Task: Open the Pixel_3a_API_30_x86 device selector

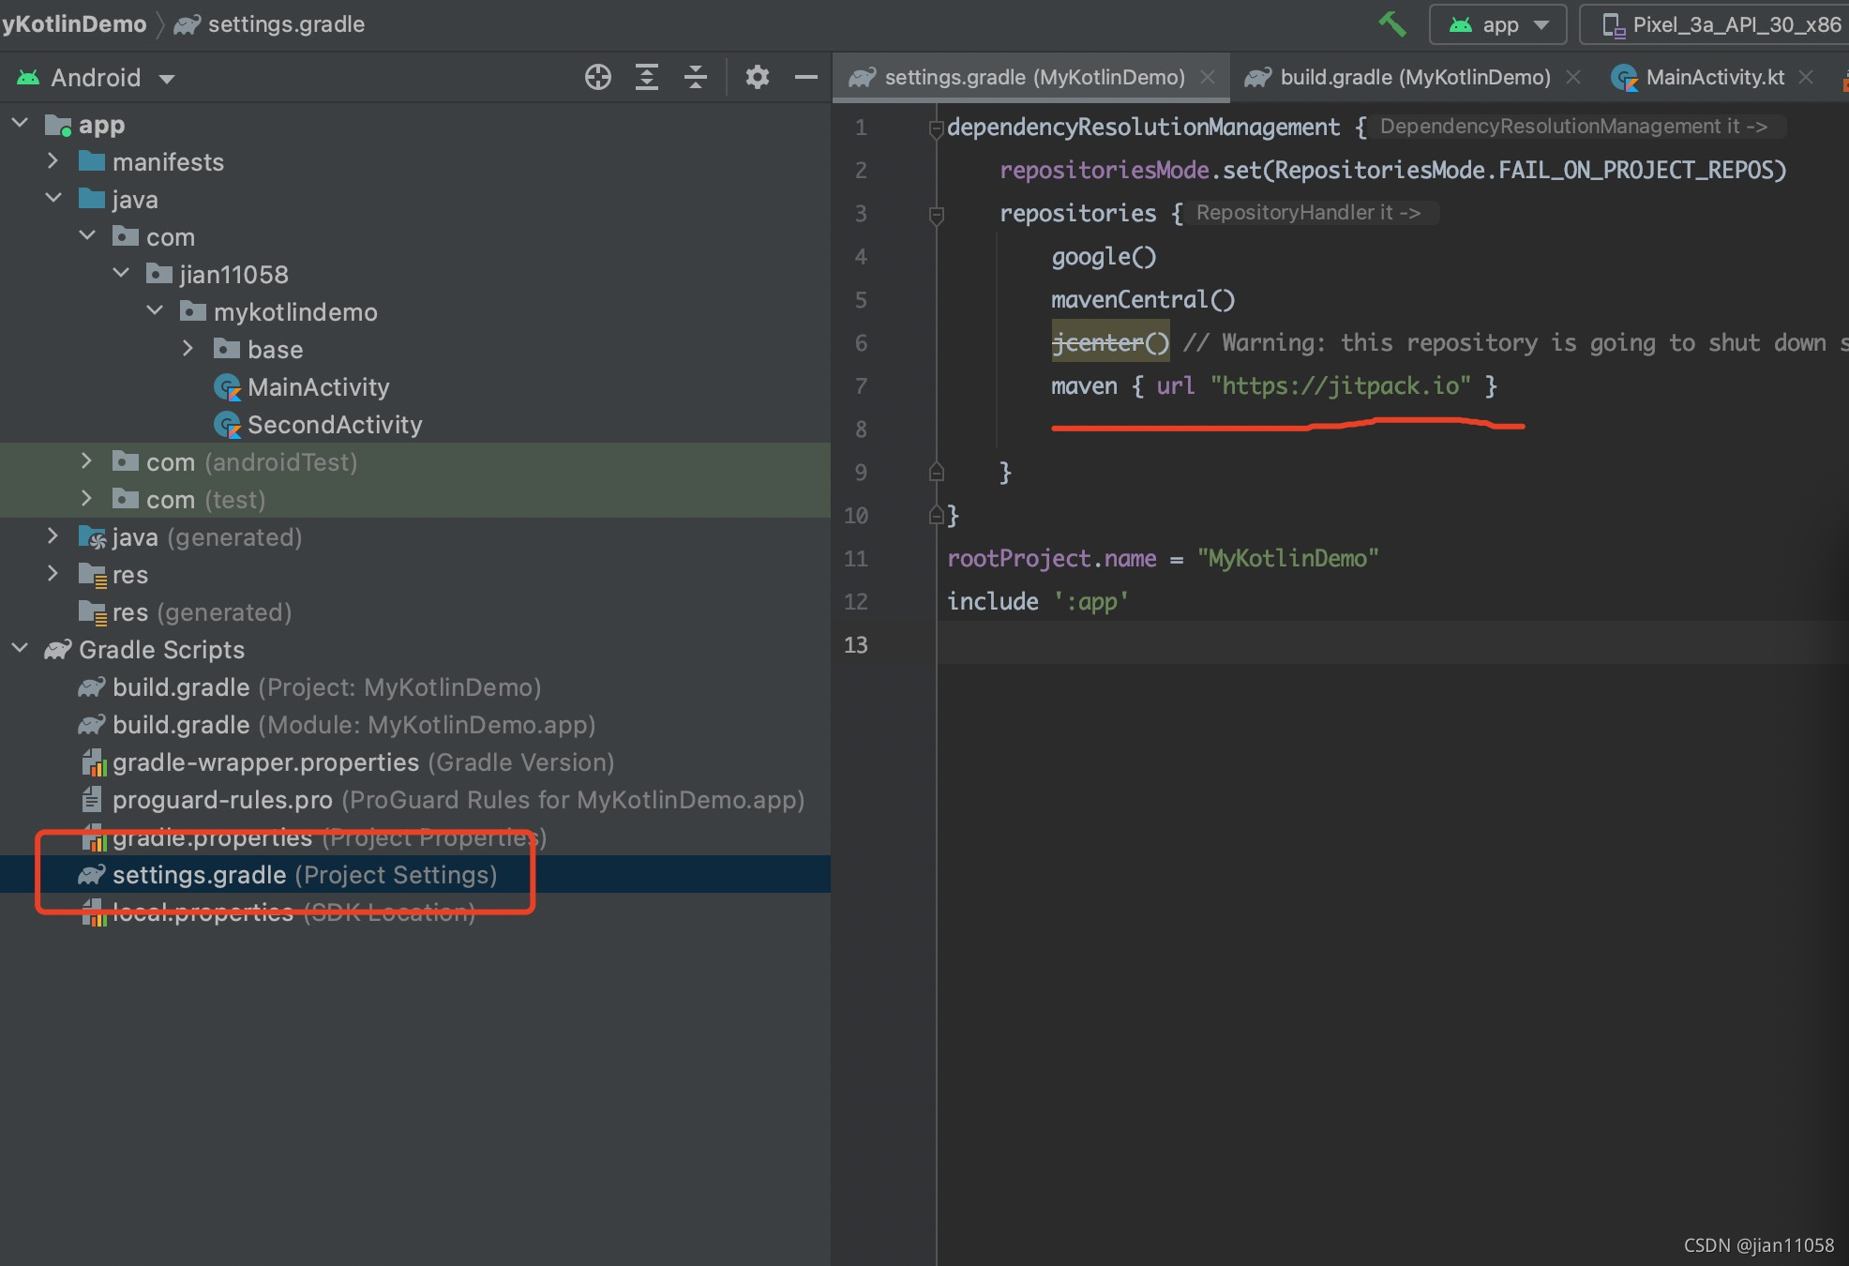Action: point(1721,25)
